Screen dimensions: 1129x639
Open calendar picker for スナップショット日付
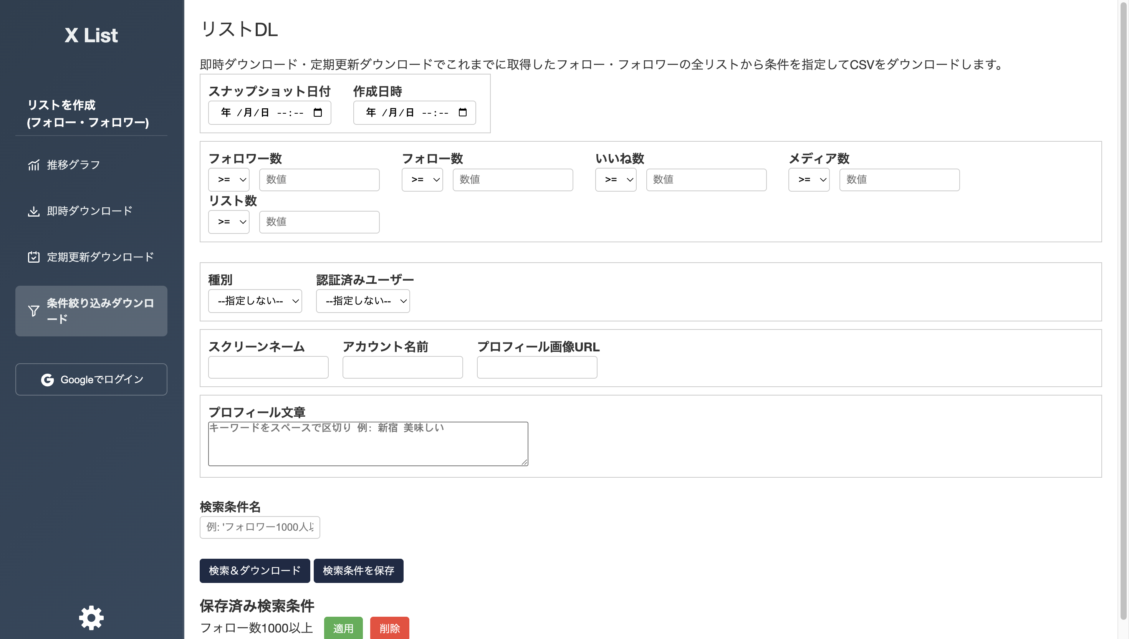click(x=318, y=113)
